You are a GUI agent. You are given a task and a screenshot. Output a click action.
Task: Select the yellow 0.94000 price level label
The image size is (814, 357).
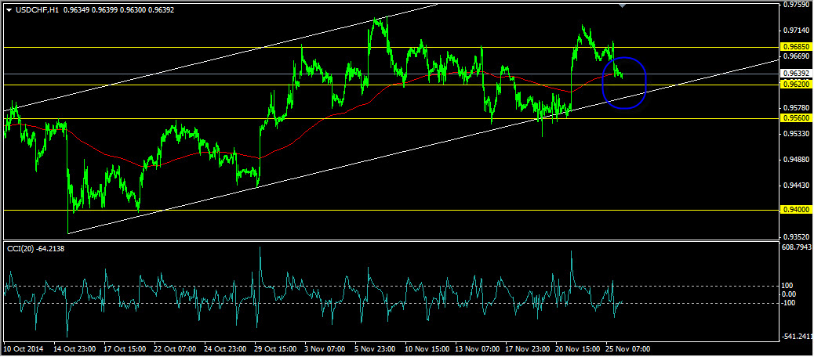797,210
